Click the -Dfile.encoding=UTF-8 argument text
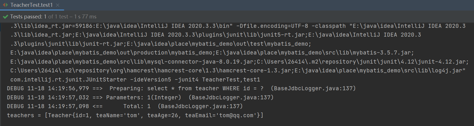Viewport: 474px width, 126px height. point(272,26)
